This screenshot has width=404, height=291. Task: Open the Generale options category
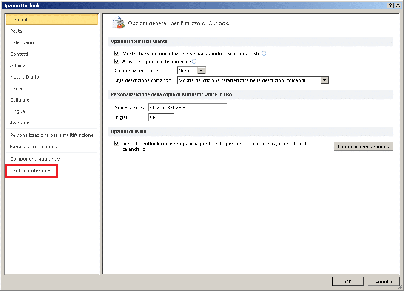click(52, 20)
